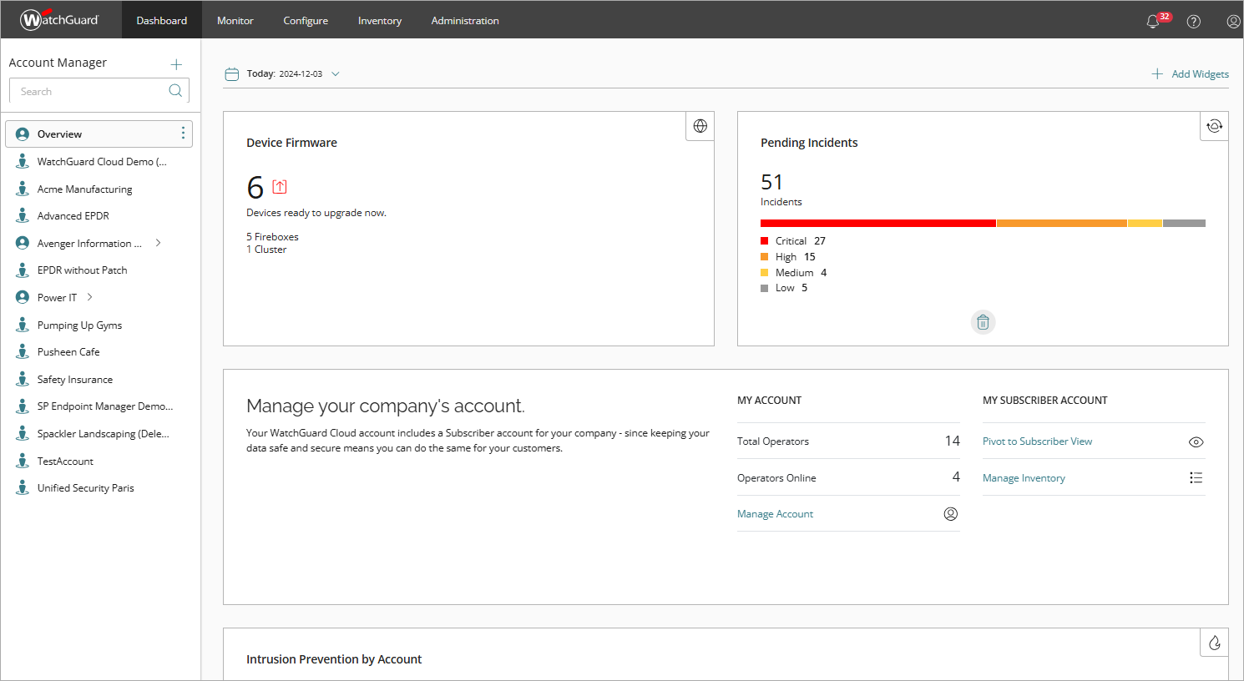Viewport: 1244px width, 681px height.
Task: Click the list icon beside Manage Inventory
Action: tap(1196, 477)
